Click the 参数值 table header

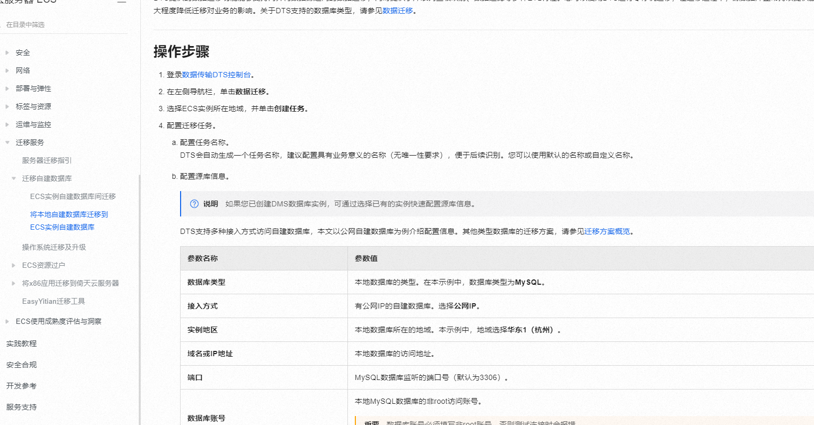pyautogui.click(x=581, y=258)
